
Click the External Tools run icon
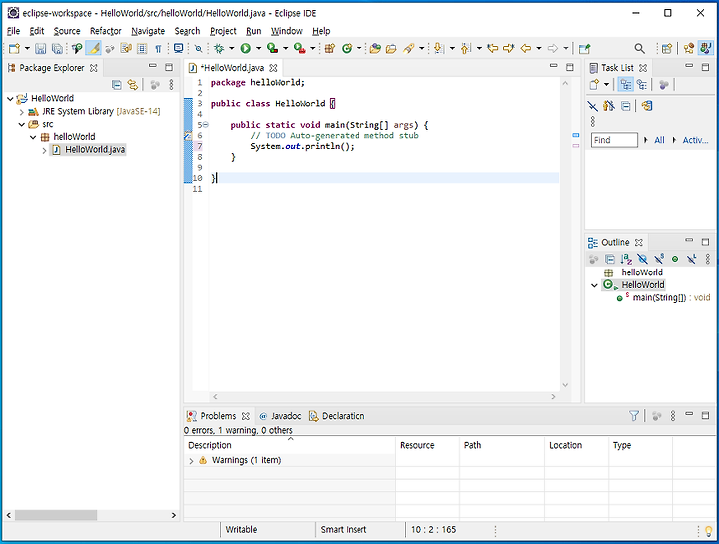299,48
